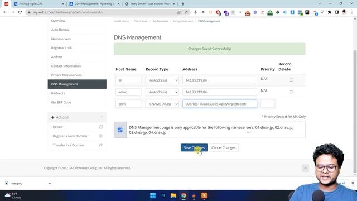Screen dimensions: 357x201
Task: Go to Client Area breadcrumb
Action: [x=141, y=21]
